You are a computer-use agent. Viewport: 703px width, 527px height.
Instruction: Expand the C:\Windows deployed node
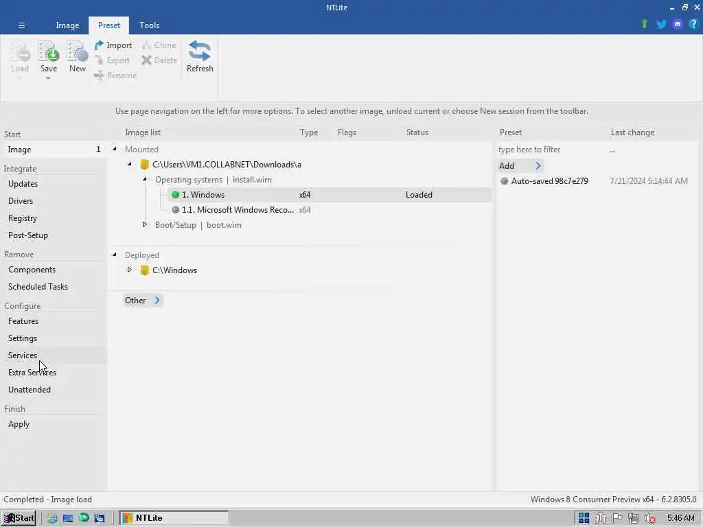click(130, 270)
